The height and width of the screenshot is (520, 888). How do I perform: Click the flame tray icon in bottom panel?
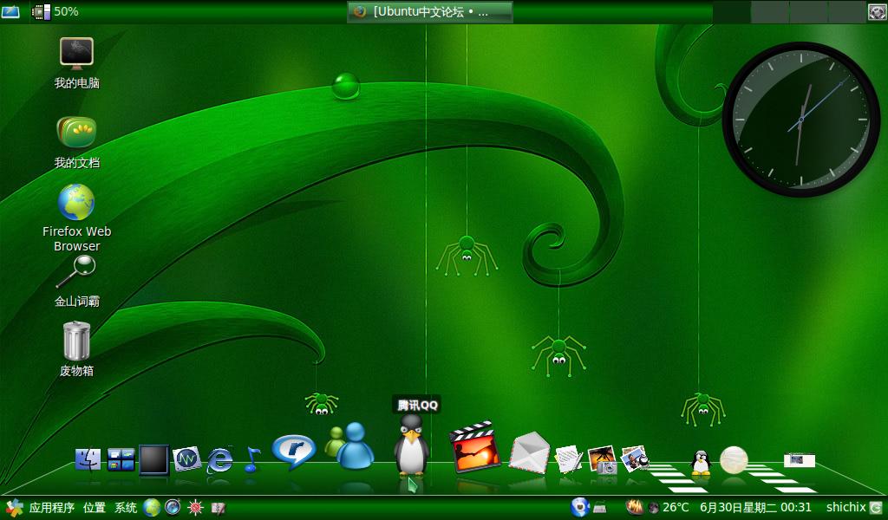(x=634, y=507)
